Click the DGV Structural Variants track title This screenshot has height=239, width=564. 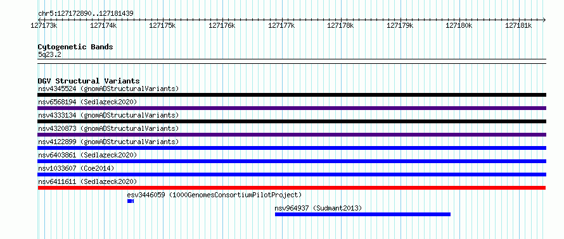89,81
